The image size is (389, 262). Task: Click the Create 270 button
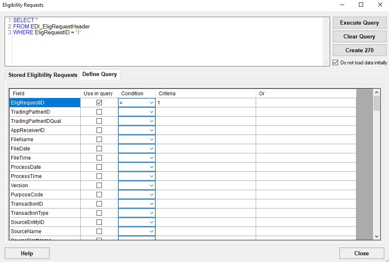click(x=359, y=51)
